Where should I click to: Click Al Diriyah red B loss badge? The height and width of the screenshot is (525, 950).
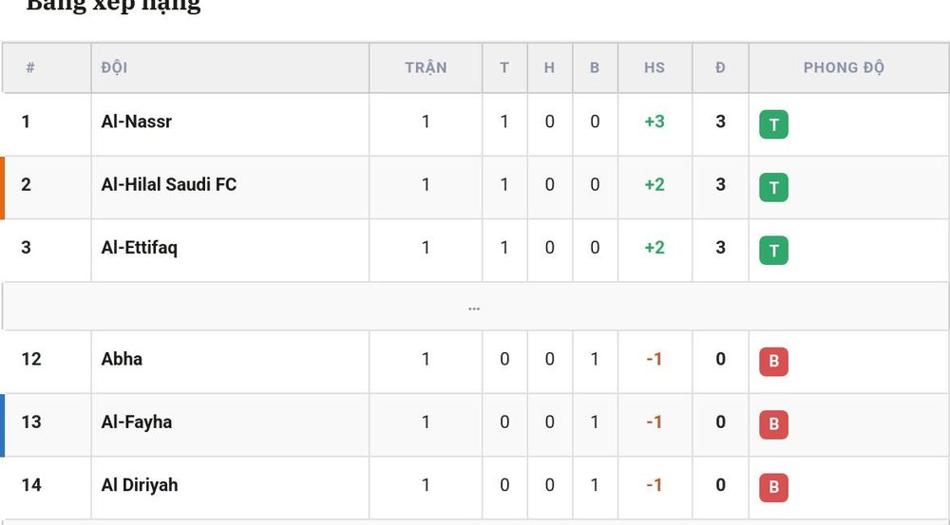click(773, 488)
